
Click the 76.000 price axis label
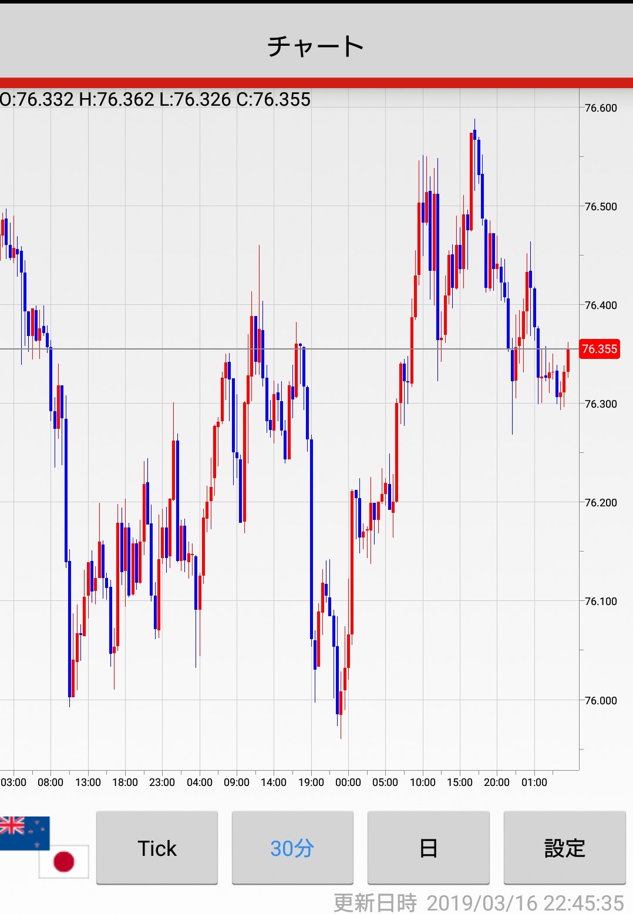(x=601, y=700)
